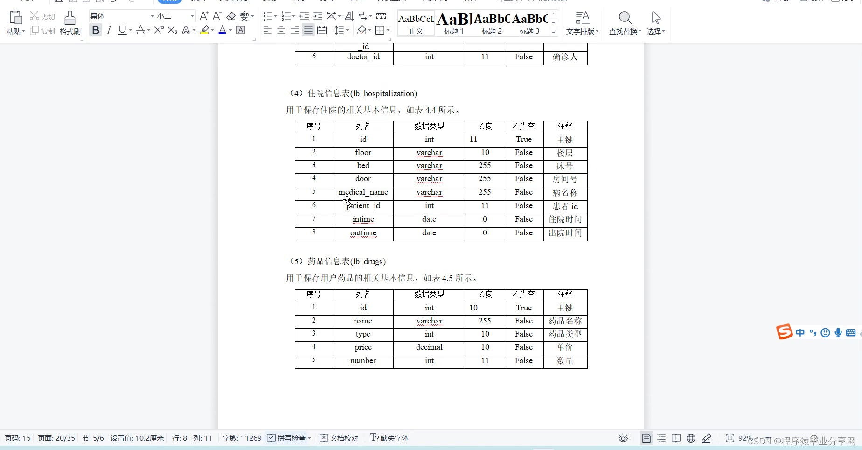Align text right
Image resolution: width=862 pixels, height=450 pixels.
coord(295,30)
